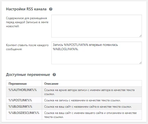Click the Доступные переменные heading
Image resolution: width=148 pixels, height=124 pixels.
pyautogui.click(x=28, y=75)
